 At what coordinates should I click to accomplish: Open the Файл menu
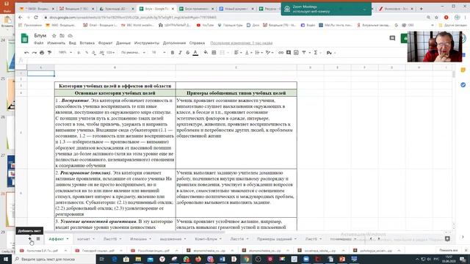(39, 43)
